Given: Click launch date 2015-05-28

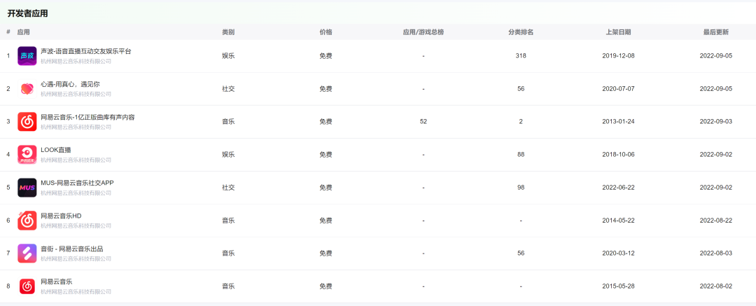Looking at the screenshot, I should [619, 286].
